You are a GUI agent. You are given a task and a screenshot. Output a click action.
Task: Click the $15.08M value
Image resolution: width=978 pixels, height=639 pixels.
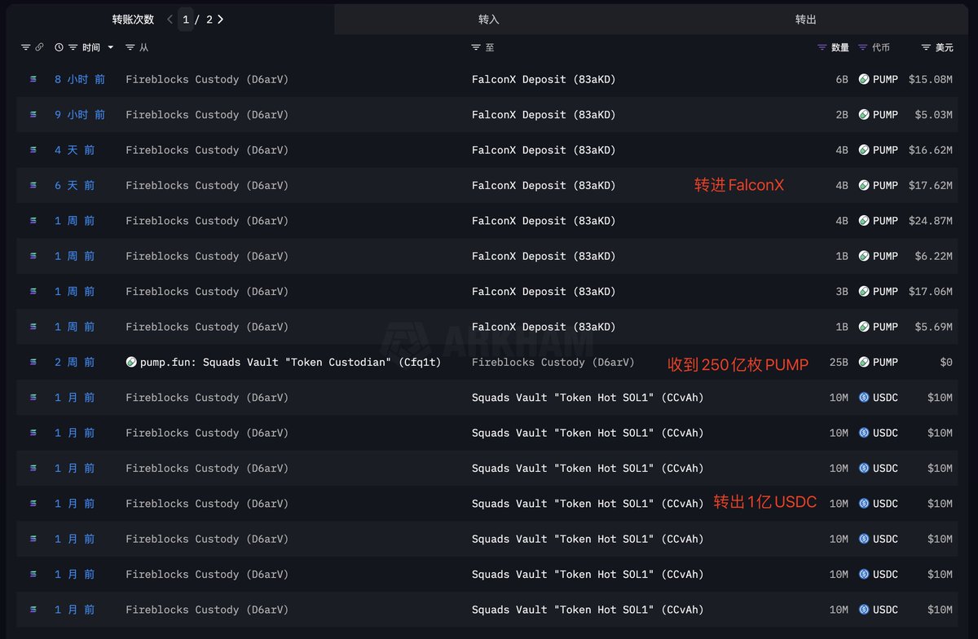pos(931,80)
